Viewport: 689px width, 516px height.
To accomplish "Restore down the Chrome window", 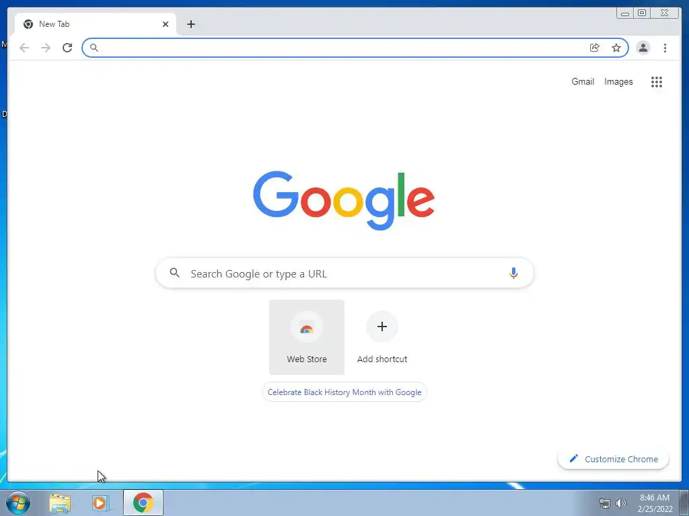I will [x=641, y=13].
